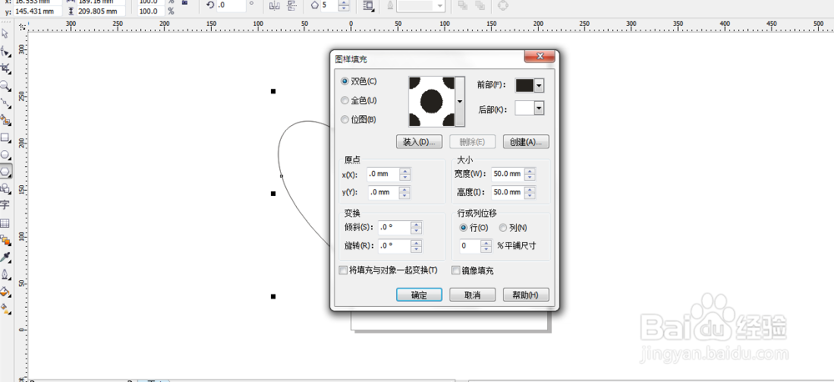834x382 pixels.
Task: Select the Interactive Fill tool
Action: coord(5,309)
